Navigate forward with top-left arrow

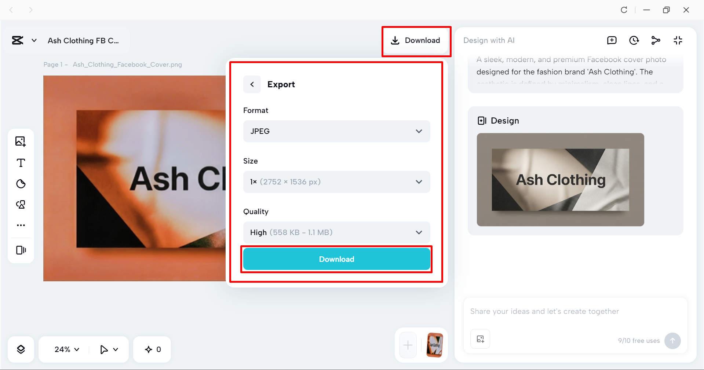31,10
